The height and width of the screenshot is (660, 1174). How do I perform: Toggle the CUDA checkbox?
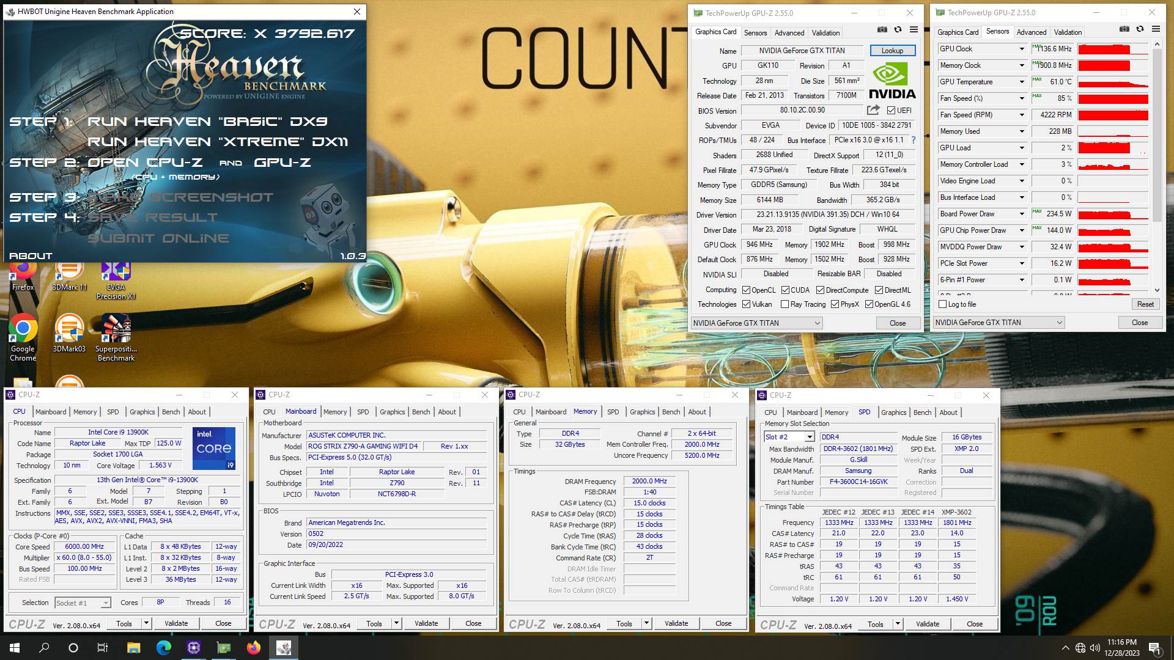point(785,290)
